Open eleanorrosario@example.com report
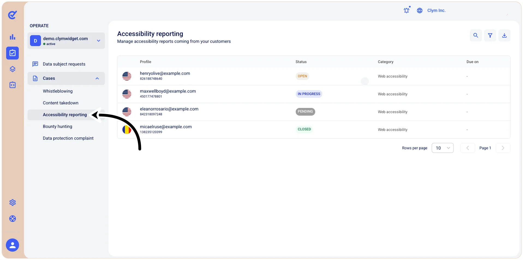523x260 pixels. pos(169,109)
